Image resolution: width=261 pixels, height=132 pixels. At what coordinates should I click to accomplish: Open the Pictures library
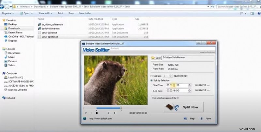[12, 61]
